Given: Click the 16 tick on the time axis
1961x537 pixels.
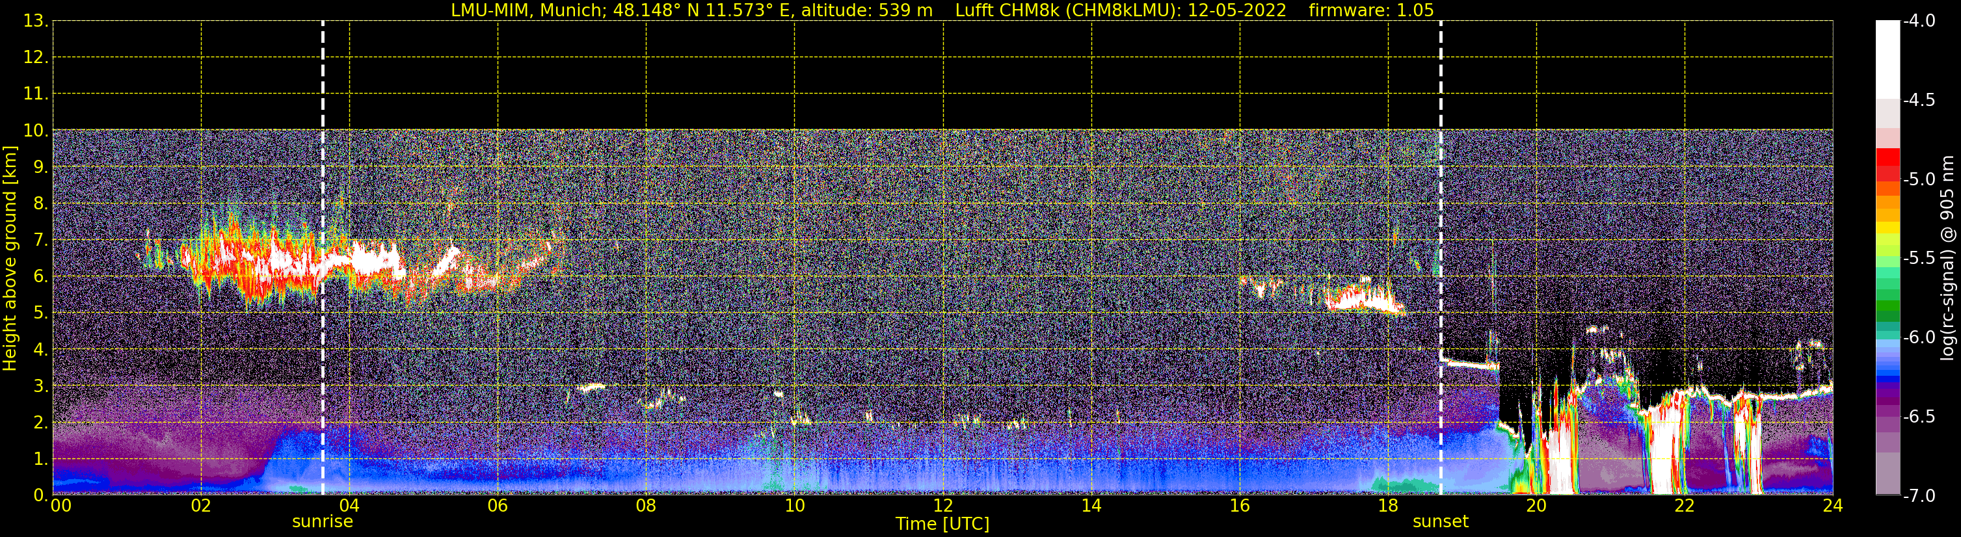Looking at the screenshot, I should pos(1240,506).
